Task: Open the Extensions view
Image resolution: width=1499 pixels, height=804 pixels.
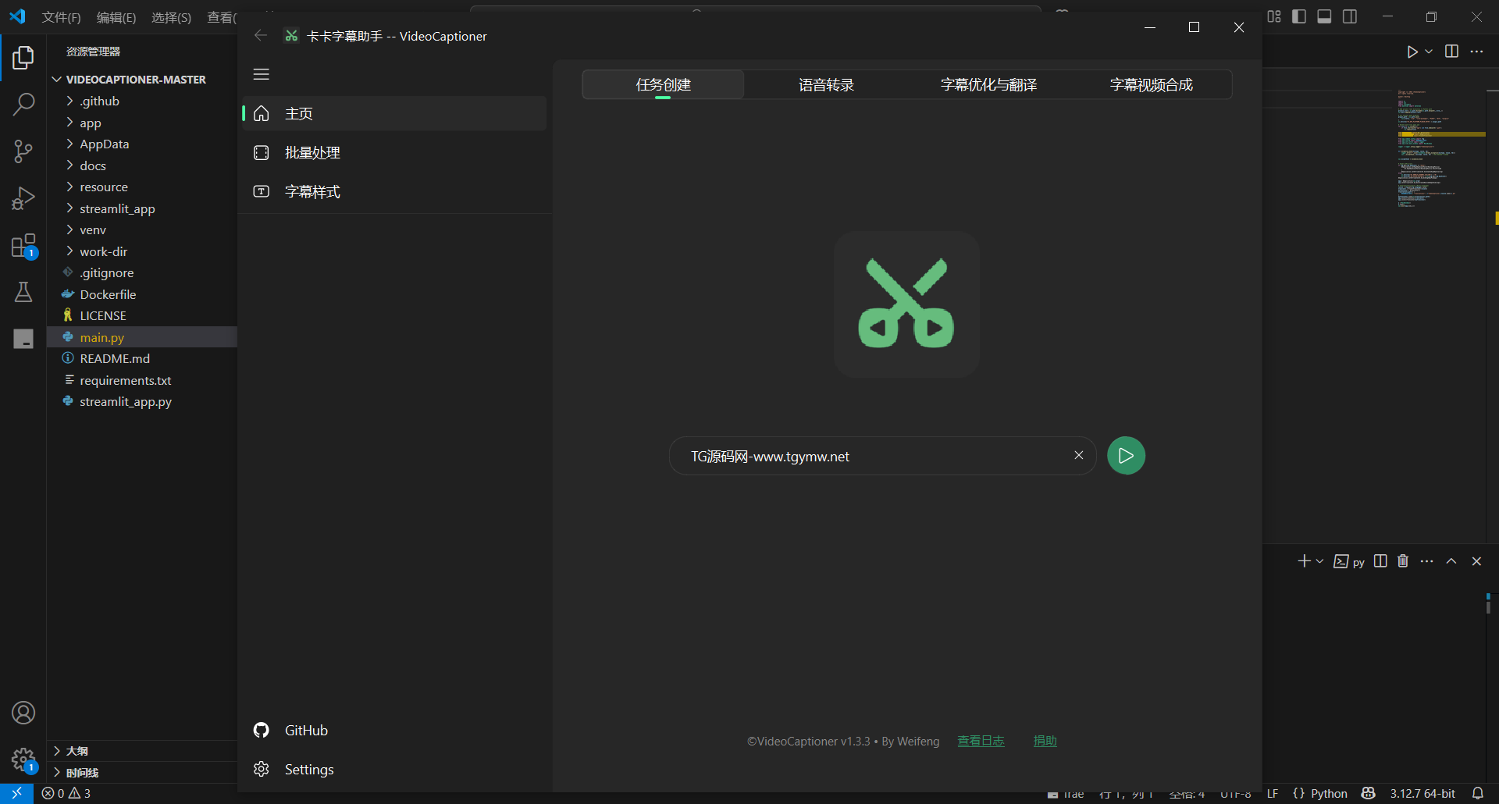Action: coord(23,246)
